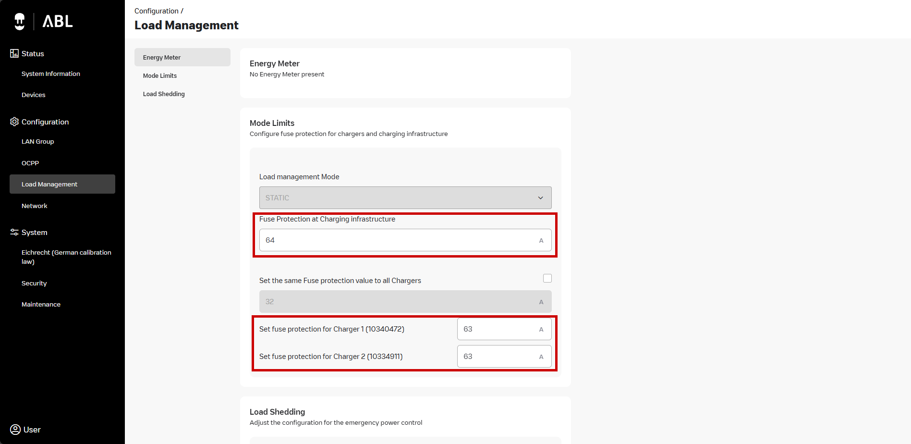Image resolution: width=911 pixels, height=444 pixels.
Task: Click the Status section icon
Action: click(x=14, y=53)
